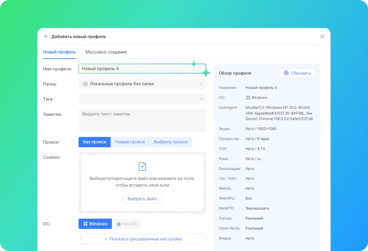Click the Apple logo in the macOS option
368x251 pixels.
pyautogui.click(x=119, y=224)
